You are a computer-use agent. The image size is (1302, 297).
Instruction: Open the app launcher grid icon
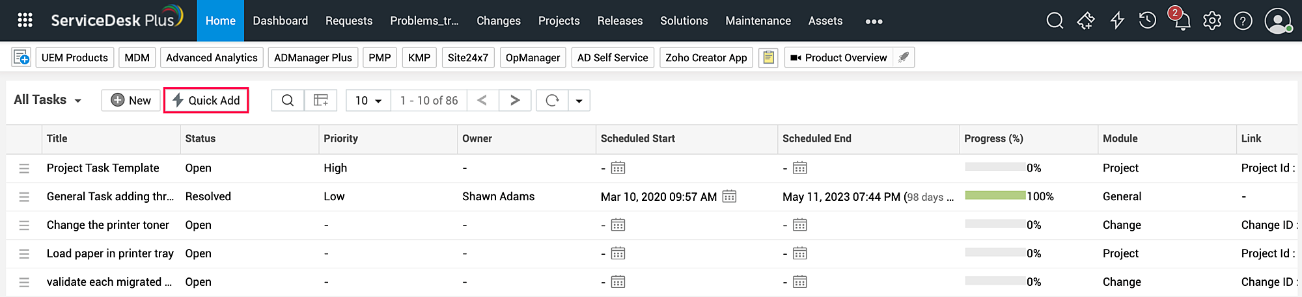[25, 21]
